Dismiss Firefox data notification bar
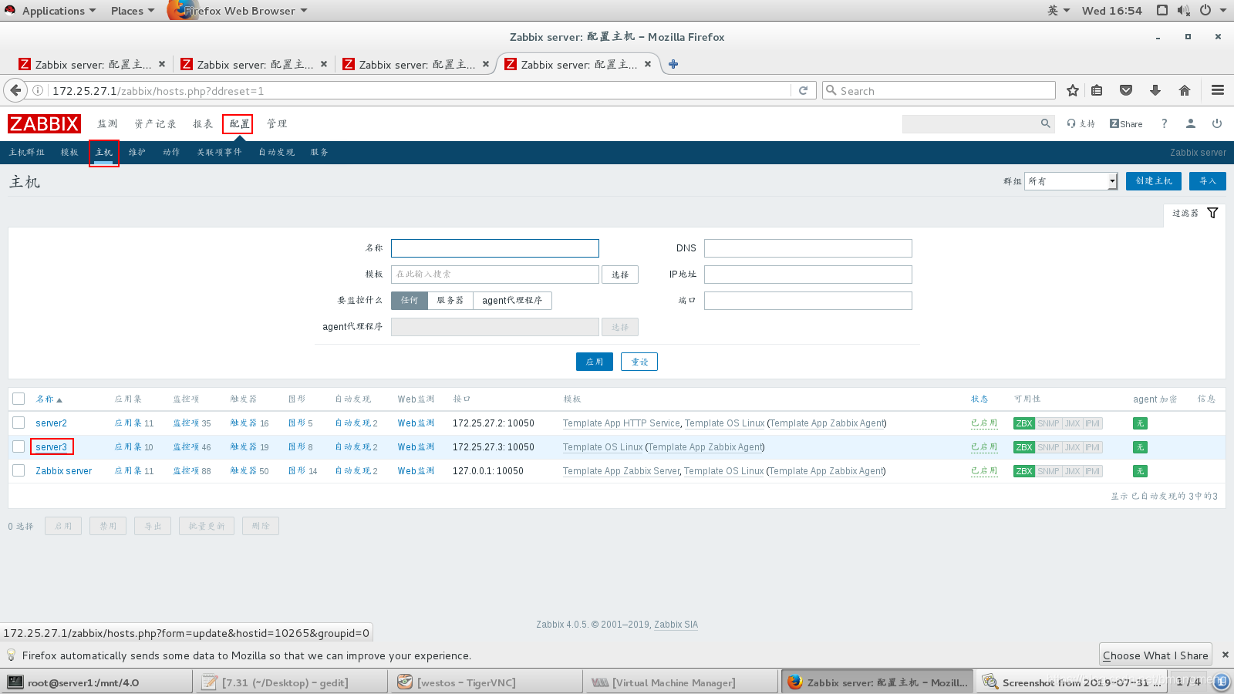The height and width of the screenshot is (694, 1234). pos(1225,655)
